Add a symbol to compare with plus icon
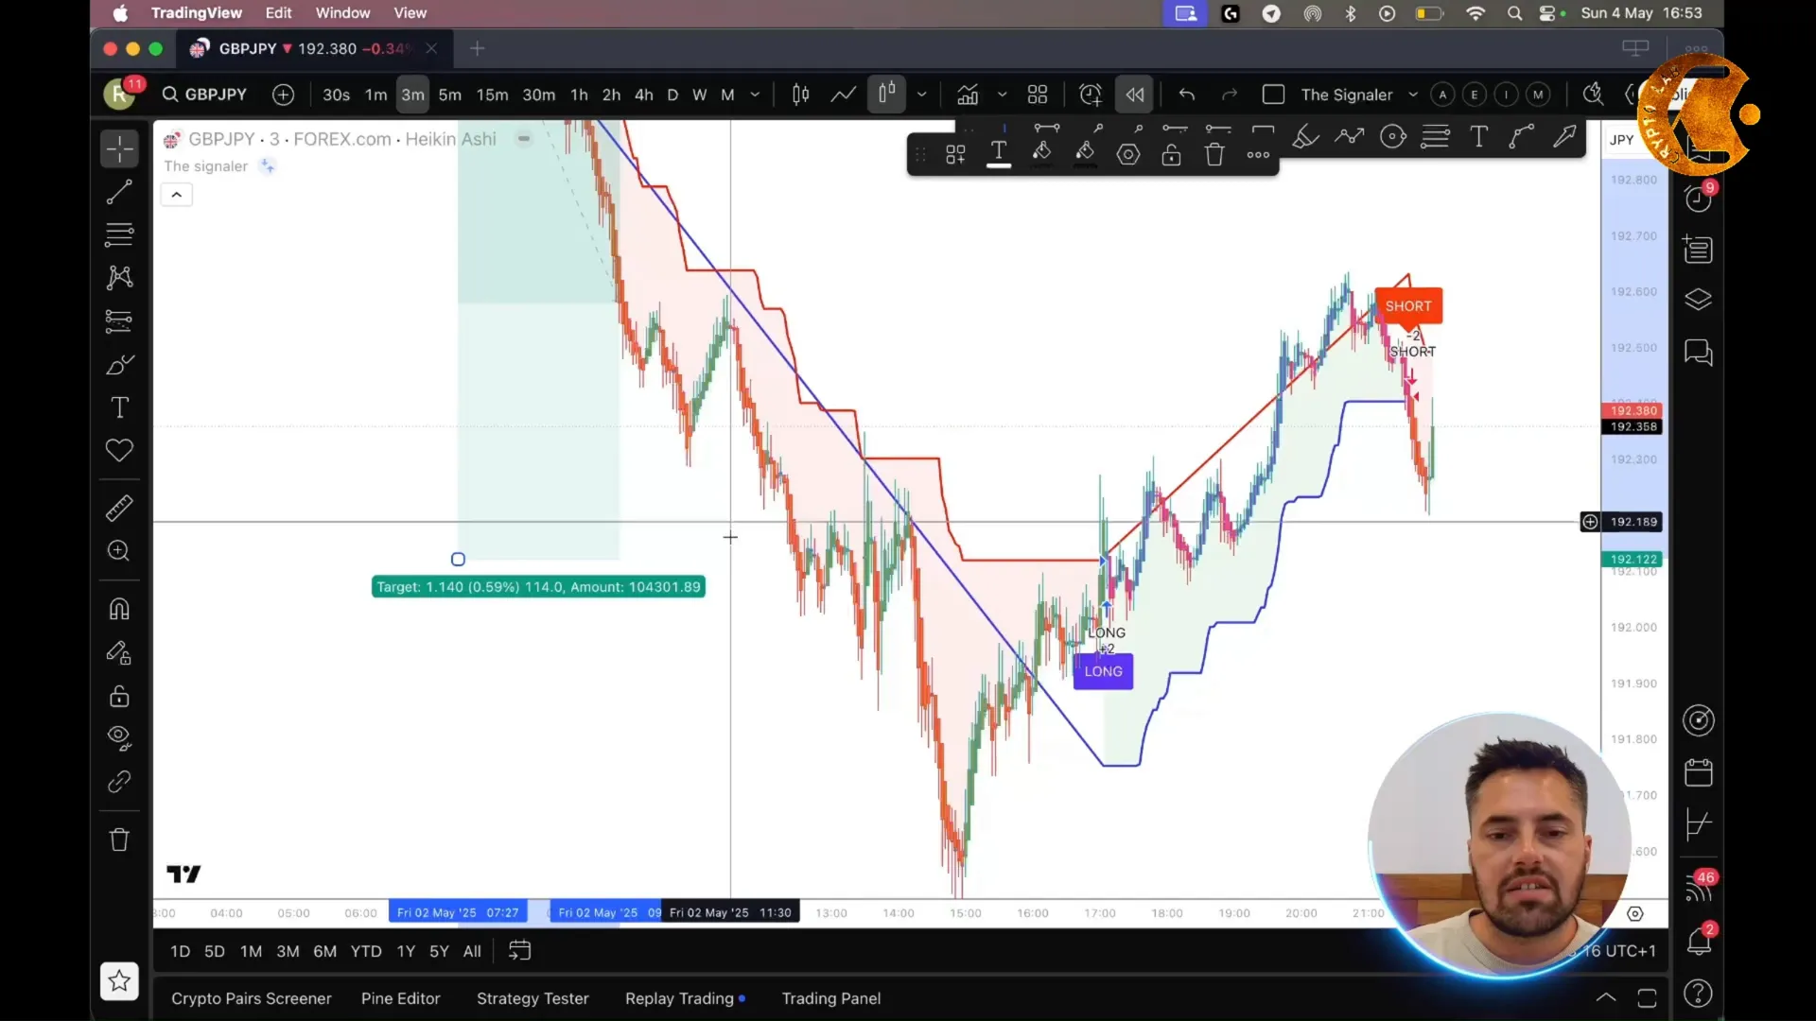The width and height of the screenshot is (1816, 1021). pos(283,95)
